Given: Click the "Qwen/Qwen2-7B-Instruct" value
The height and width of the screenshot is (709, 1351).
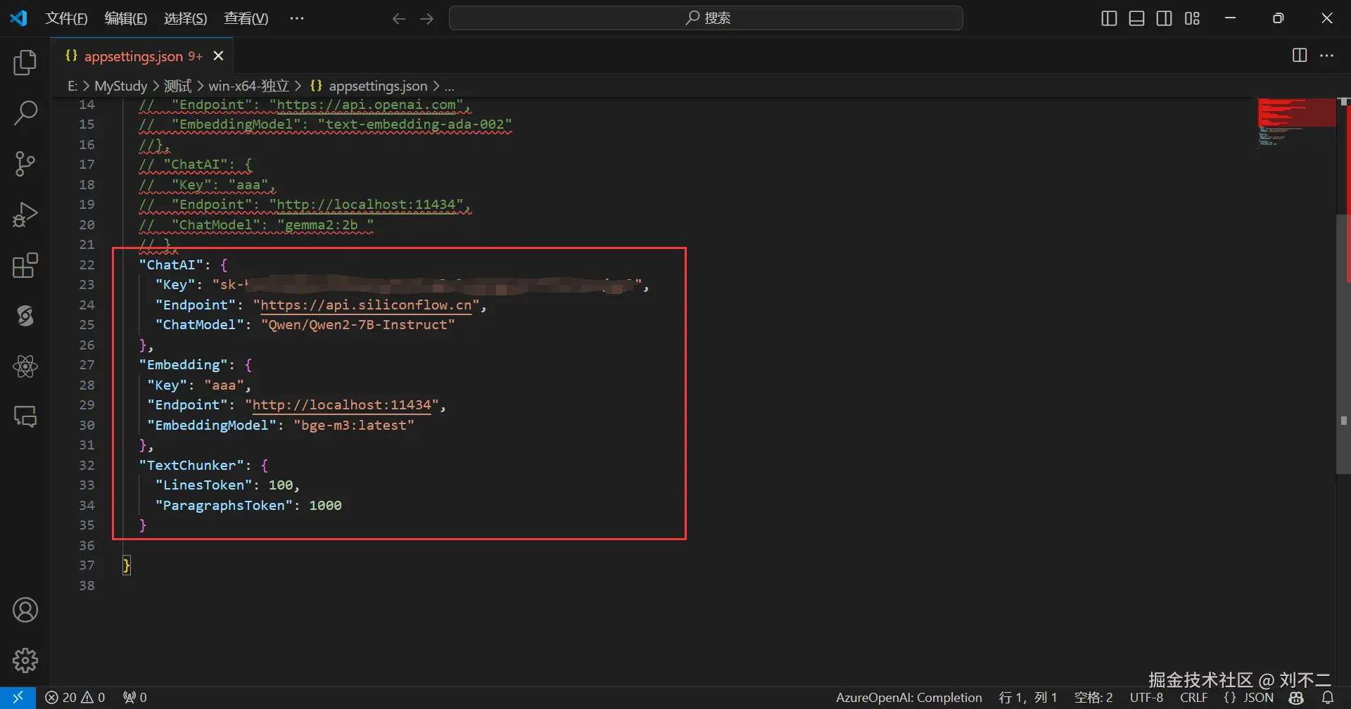Looking at the screenshot, I should pyautogui.click(x=358, y=324).
